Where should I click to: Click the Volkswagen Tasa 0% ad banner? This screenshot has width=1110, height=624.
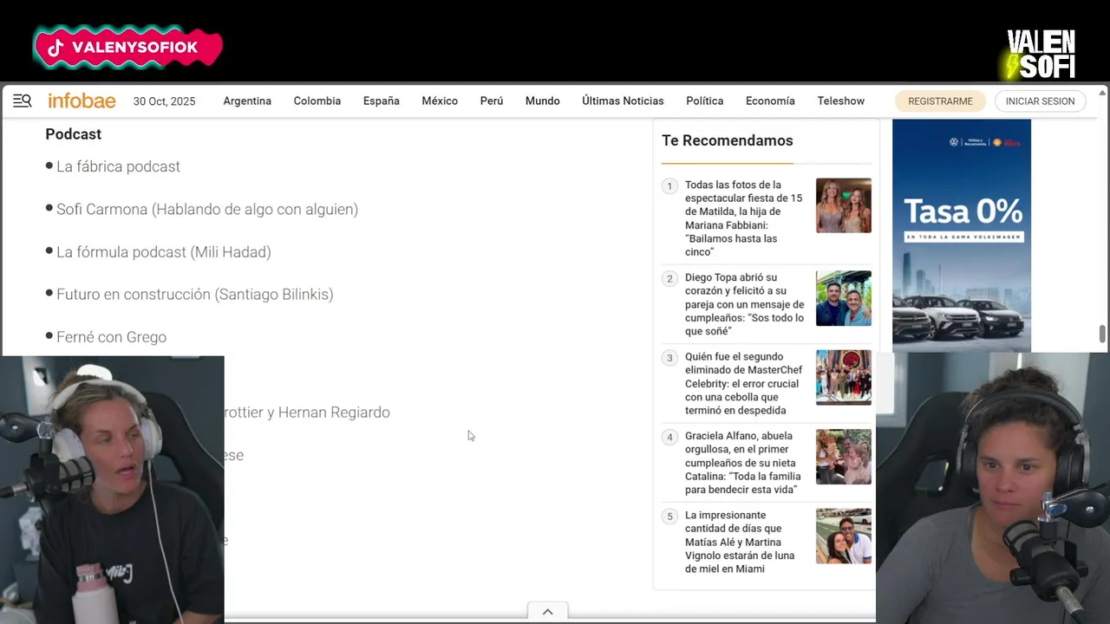click(x=962, y=235)
